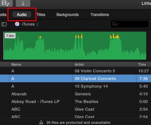151x125 pixels.
Task: Open the Transitions tab
Action: click(100, 15)
